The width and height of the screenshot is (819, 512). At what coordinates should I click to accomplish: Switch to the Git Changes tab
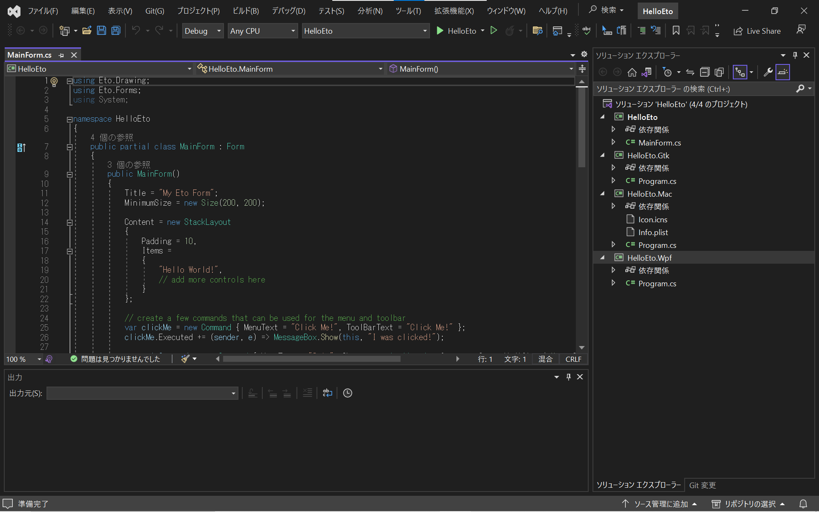click(703, 485)
